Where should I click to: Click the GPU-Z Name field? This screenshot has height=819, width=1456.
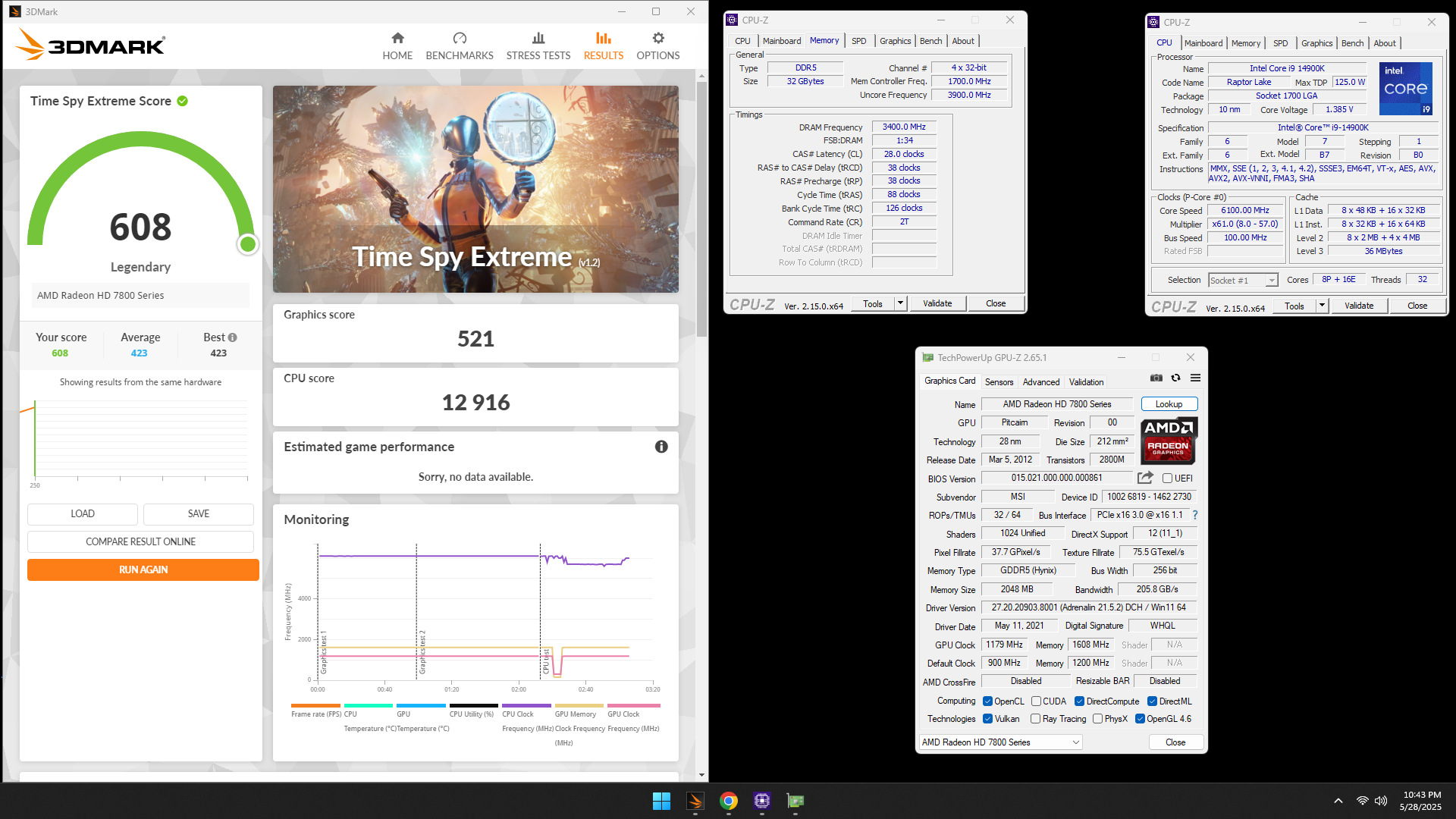tap(1057, 404)
